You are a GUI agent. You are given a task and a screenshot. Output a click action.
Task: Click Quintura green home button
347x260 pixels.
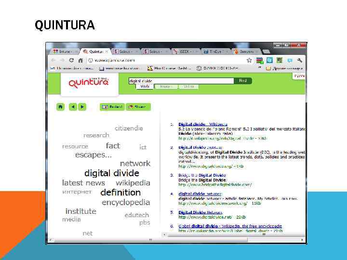60,107
